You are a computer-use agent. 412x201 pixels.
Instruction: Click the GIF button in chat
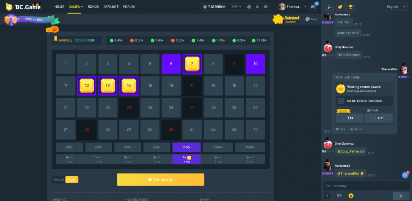tap(339, 196)
